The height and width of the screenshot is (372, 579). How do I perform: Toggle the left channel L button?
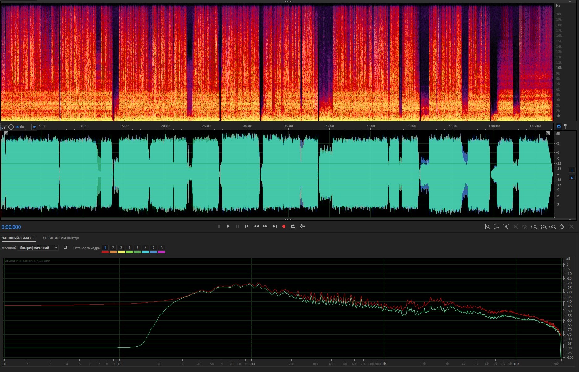pos(572,170)
